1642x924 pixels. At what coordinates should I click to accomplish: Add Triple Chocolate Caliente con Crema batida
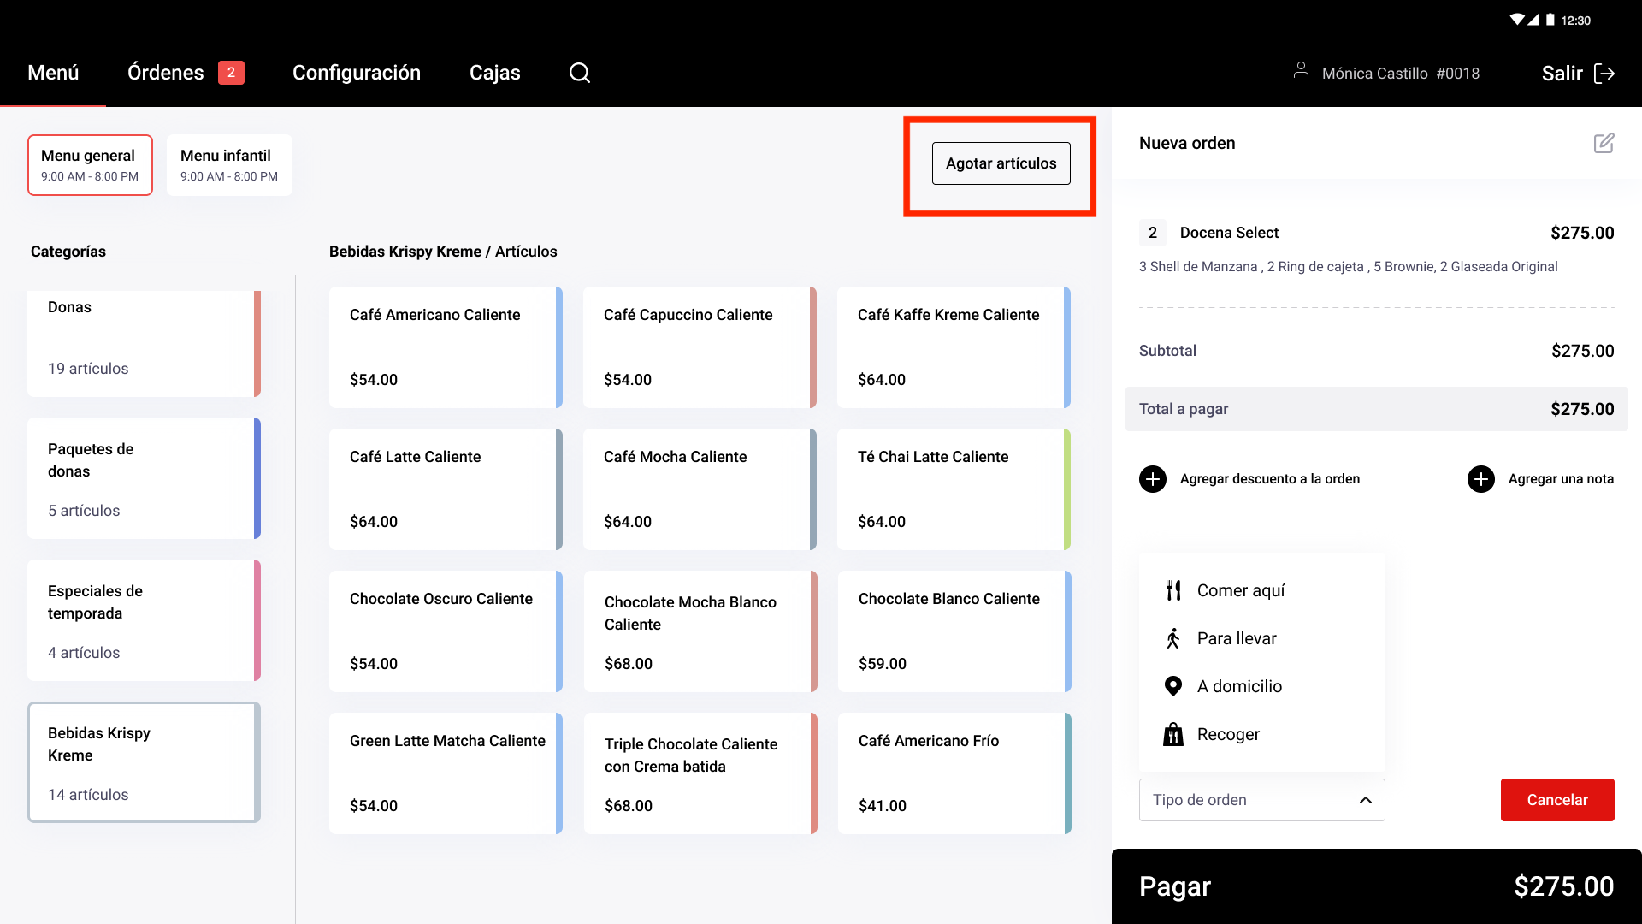[700, 773]
